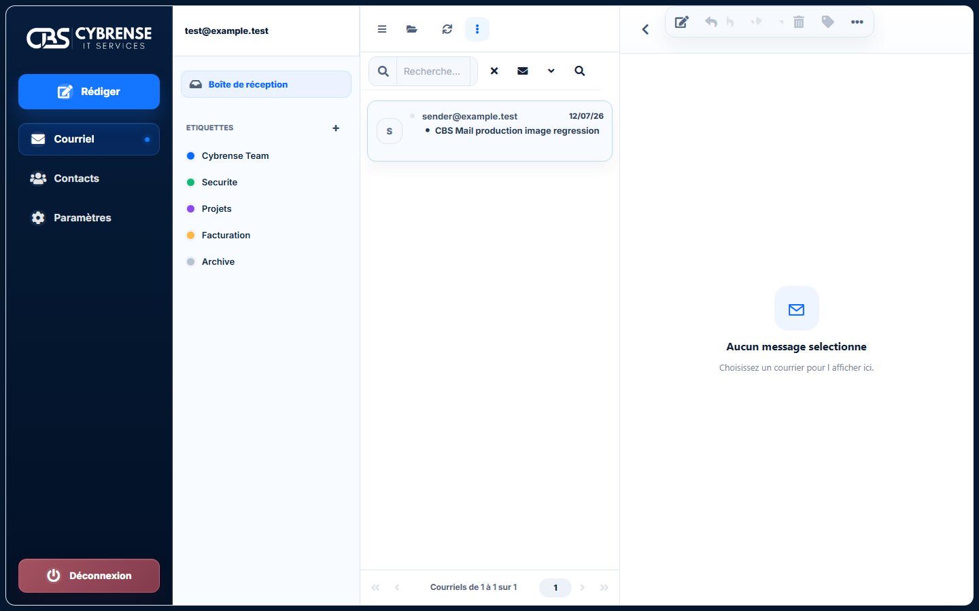Click the purple Projets color dot
979x611 pixels.
191,208
